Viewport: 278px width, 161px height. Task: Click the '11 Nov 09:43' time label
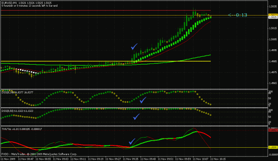[148, 159]
